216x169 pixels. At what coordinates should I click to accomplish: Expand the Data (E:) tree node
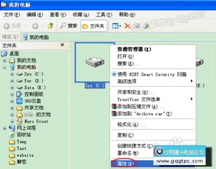pyautogui.click(x=12, y=88)
